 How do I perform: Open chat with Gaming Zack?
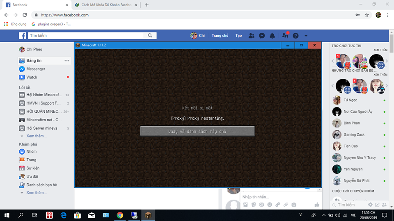click(360, 134)
